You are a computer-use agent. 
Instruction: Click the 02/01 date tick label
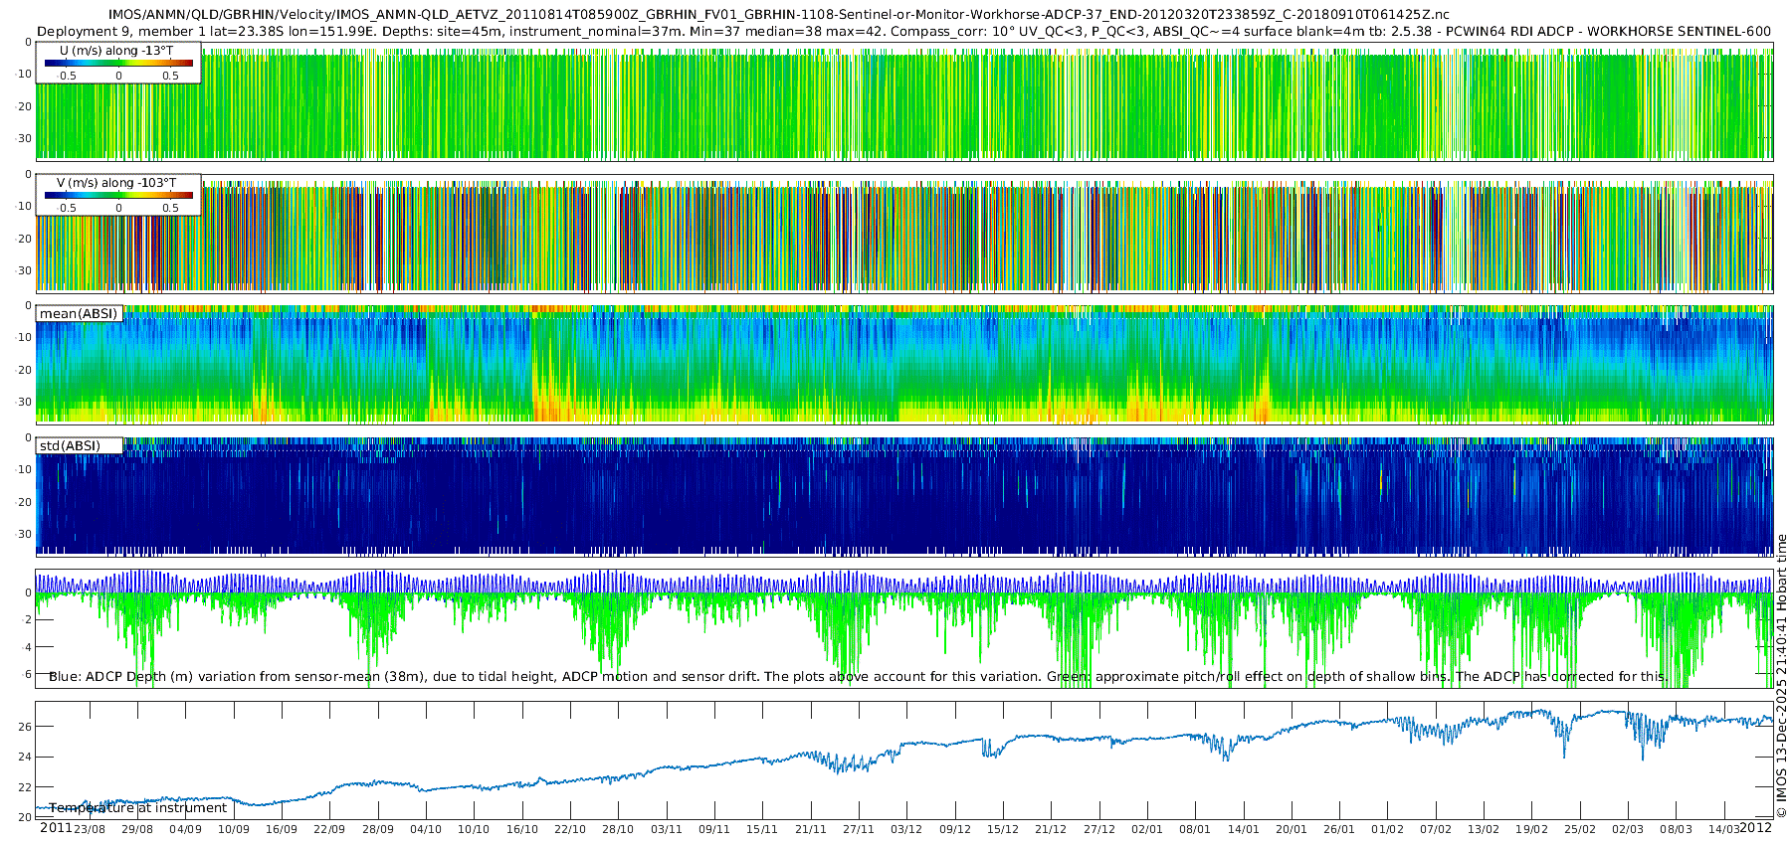tap(1147, 829)
